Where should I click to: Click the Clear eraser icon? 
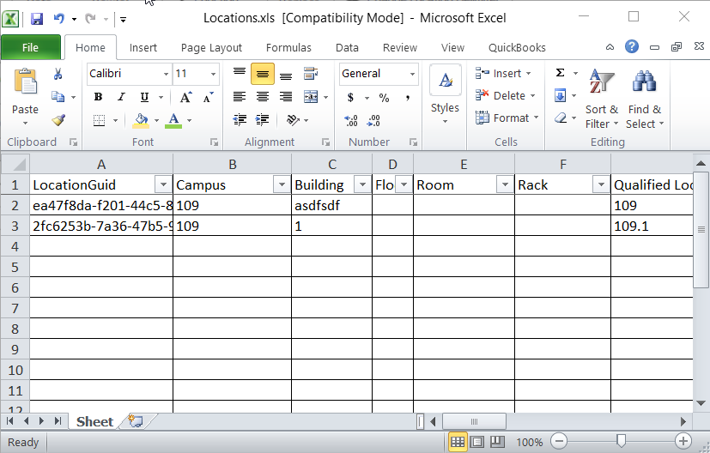click(x=561, y=118)
